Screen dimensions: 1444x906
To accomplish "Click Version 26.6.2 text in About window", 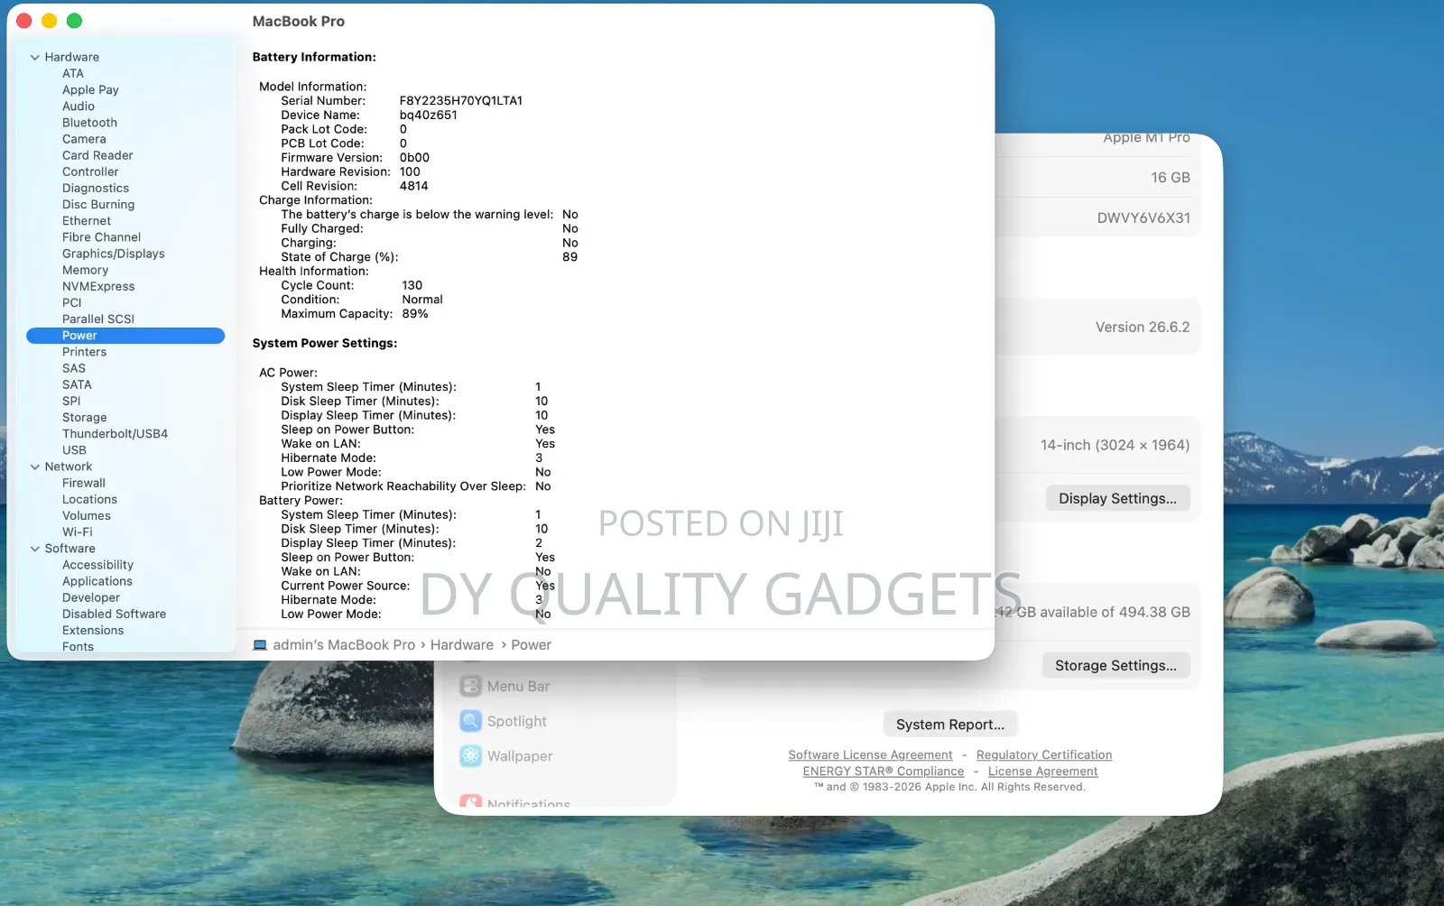I will coord(1143,328).
